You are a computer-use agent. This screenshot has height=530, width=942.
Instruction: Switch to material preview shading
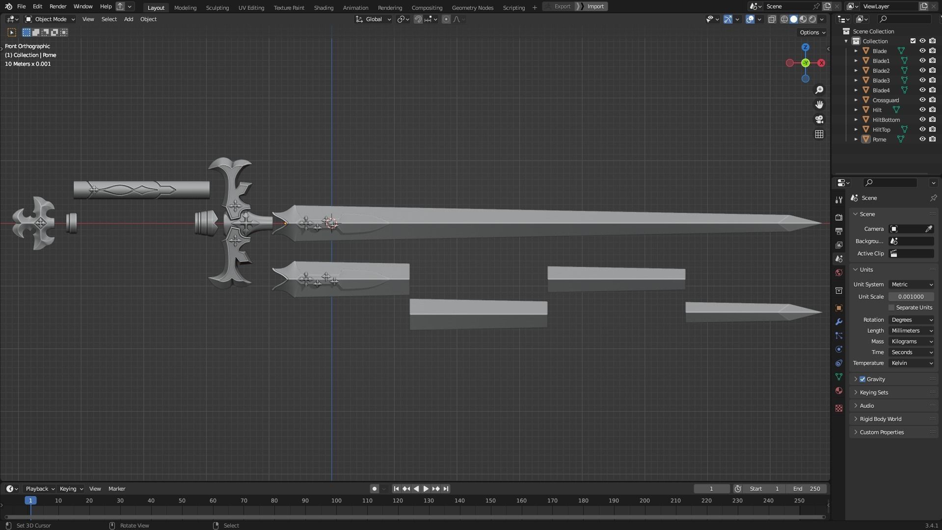(803, 19)
